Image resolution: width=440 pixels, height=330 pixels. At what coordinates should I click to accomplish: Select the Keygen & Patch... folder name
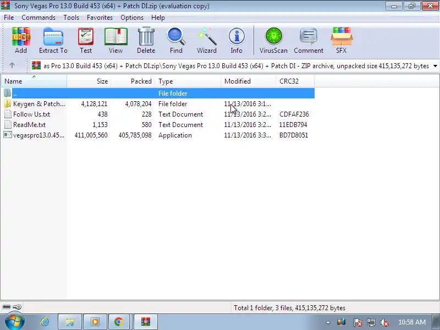click(39, 104)
